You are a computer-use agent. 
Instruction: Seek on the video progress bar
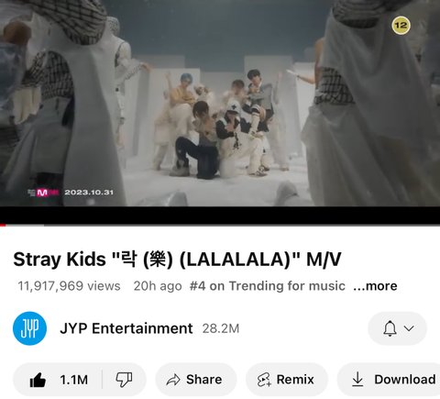(220, 225)
